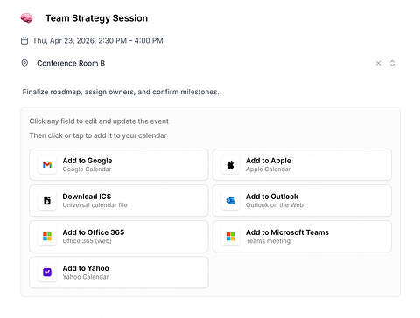Click the Download ICS button label
Viewport: 420px width, 318px height.
[87, 197]
